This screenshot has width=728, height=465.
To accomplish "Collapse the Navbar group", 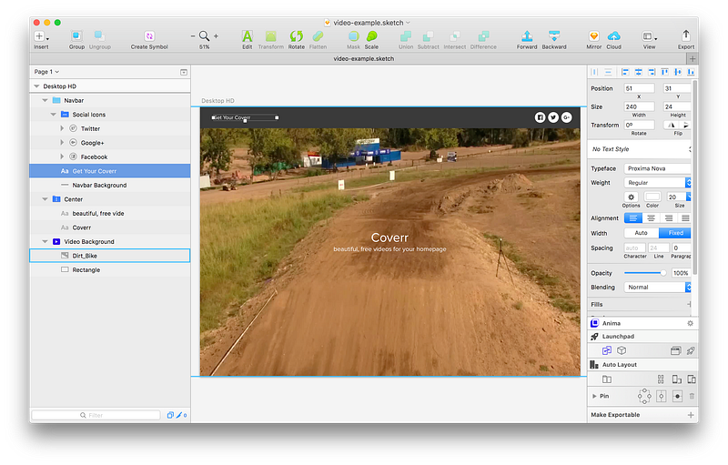I will [x=45, y=100].
